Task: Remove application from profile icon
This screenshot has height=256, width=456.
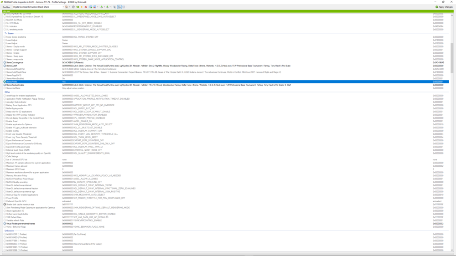Action: point(95,7)
